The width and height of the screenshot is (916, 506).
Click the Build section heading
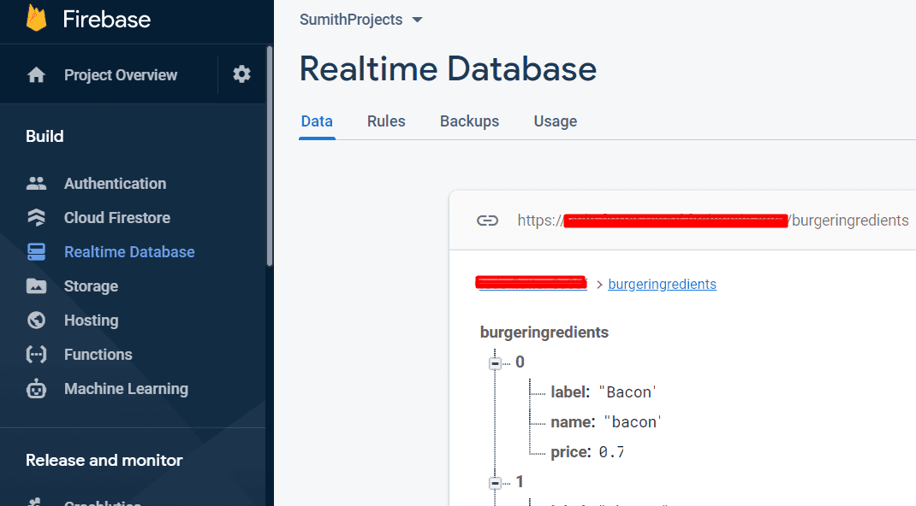tap(45, 137)
